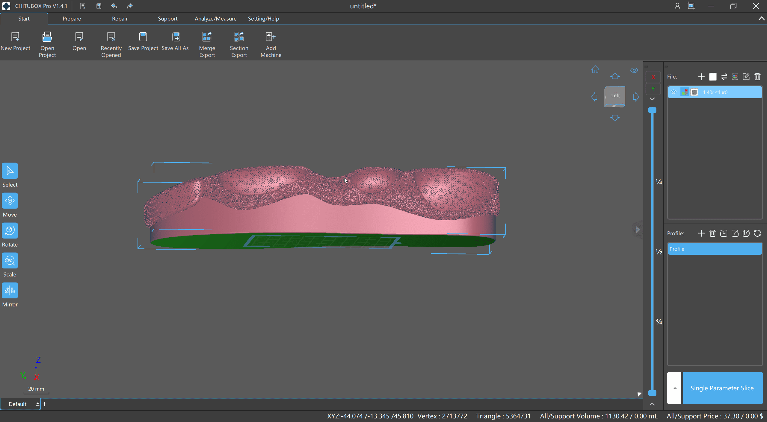Toggle perspective view eye icon near view cube
The image size is (767, 422).
[634, 70]
